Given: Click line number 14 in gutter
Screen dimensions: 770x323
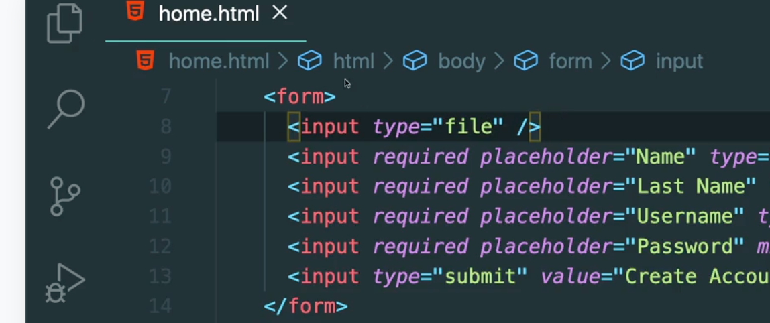Looking at the screenshot, I should click(x=160, y=306).
